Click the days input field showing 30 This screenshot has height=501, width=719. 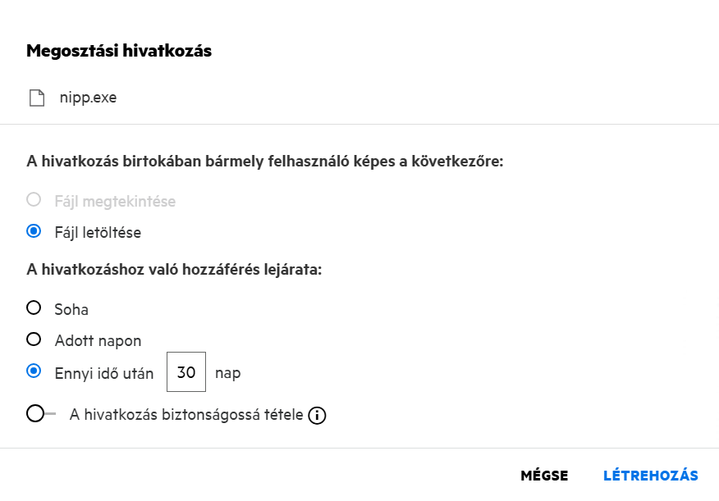click(186, 372)
